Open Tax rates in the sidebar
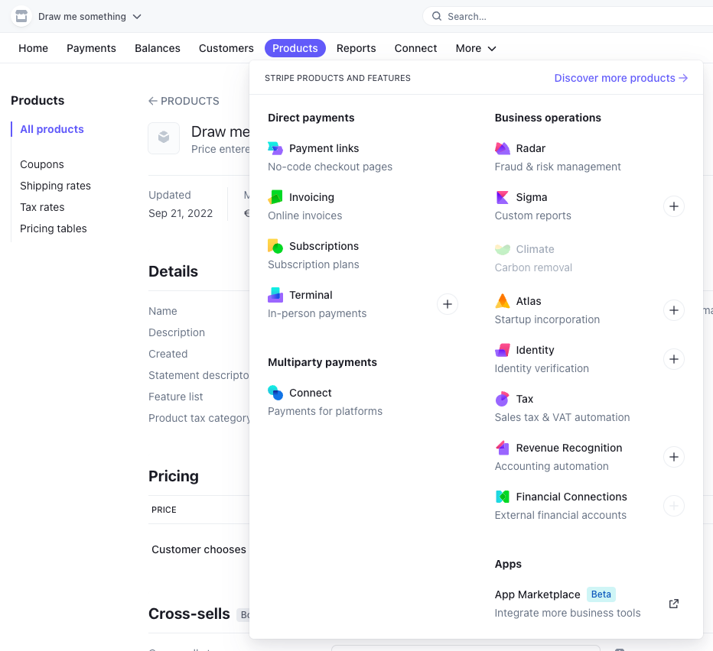The image size is (713, 651). point(42,207)
